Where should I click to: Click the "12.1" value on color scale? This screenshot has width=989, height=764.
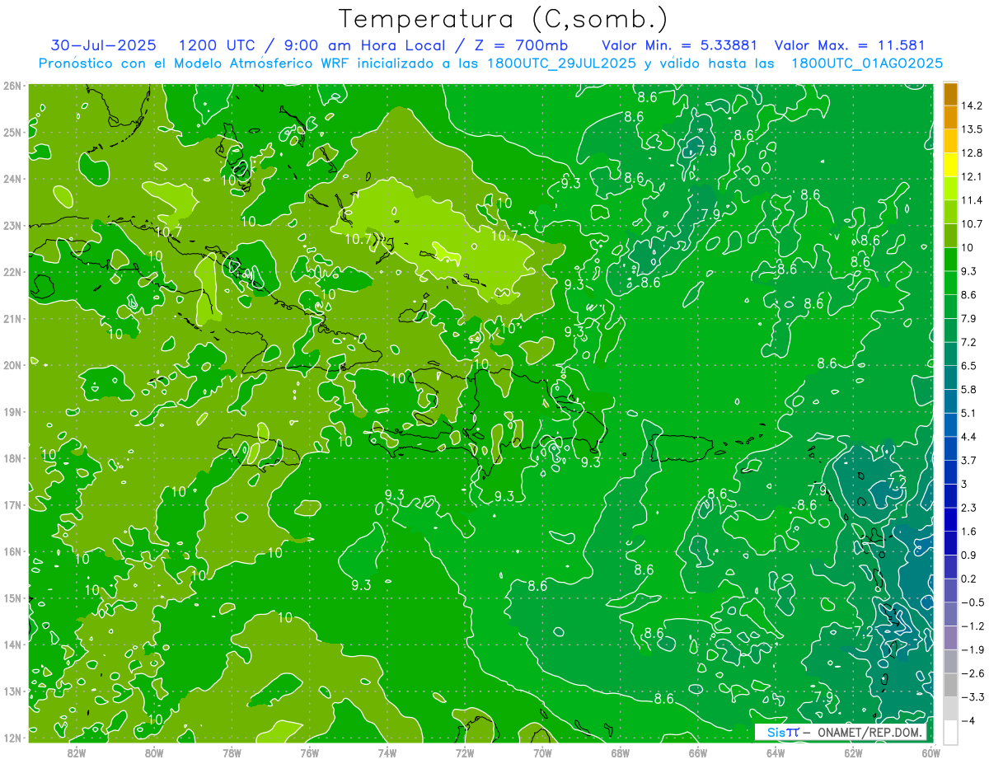[x=973, y=176]
